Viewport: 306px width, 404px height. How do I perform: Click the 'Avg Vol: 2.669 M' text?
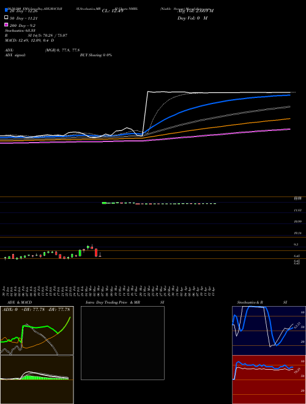tap(195, 11)
